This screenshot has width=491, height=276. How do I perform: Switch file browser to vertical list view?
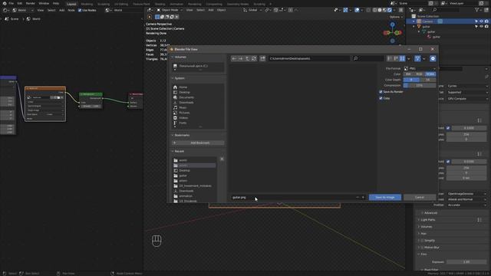389,58
